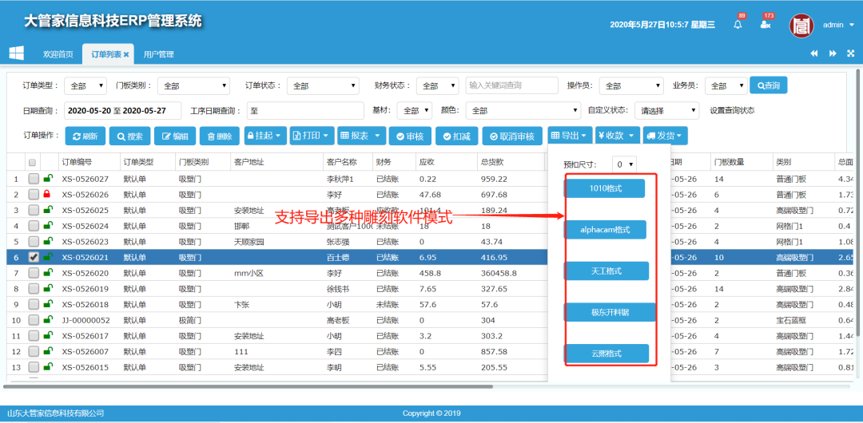Screen dimensions: 863x423
Task: Check the checkbox for order XS-0526027
Action: 34,179
